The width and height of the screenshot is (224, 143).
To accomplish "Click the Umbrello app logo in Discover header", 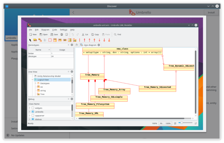I will [132, 12].
